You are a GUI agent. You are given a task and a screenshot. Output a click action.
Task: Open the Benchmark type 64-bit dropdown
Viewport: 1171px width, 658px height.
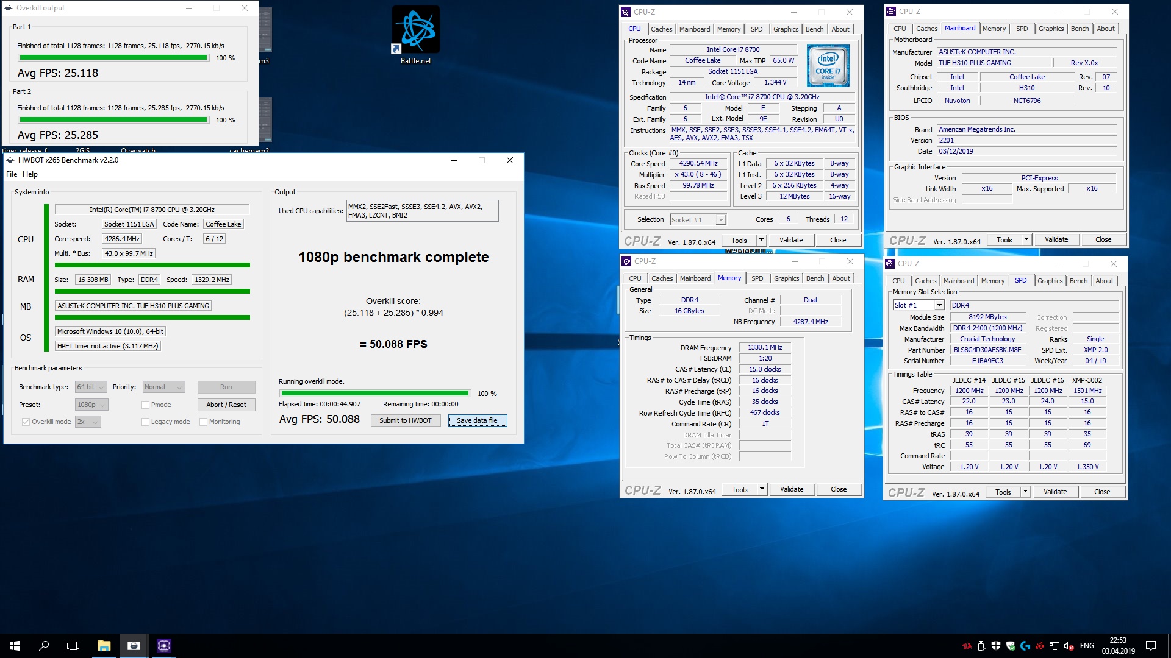pos(91,387)
